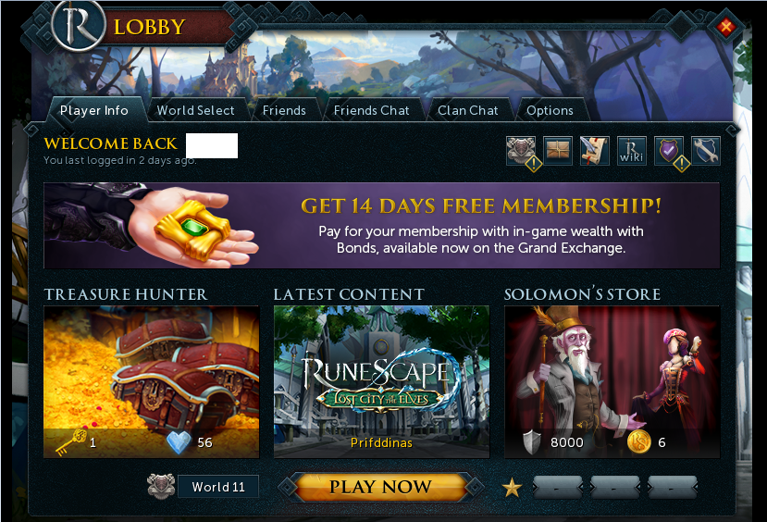This screenshot has height=522, width=767.
Task: Click the RuneCoins gold coin icon
Action: click(x=638, y=442)
